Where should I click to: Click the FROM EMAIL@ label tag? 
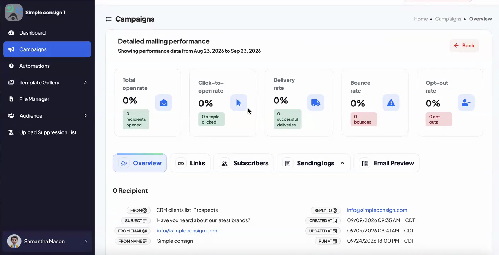[x=133, y=231]
